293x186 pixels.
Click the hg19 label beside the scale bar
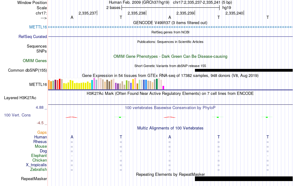(x=227, y=8)
